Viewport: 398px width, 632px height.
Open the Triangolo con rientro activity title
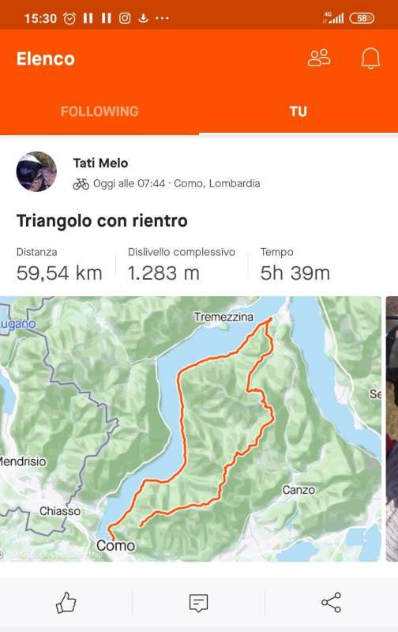coord(102,220)
